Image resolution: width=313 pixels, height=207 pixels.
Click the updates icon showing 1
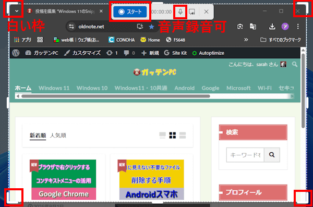112,53
